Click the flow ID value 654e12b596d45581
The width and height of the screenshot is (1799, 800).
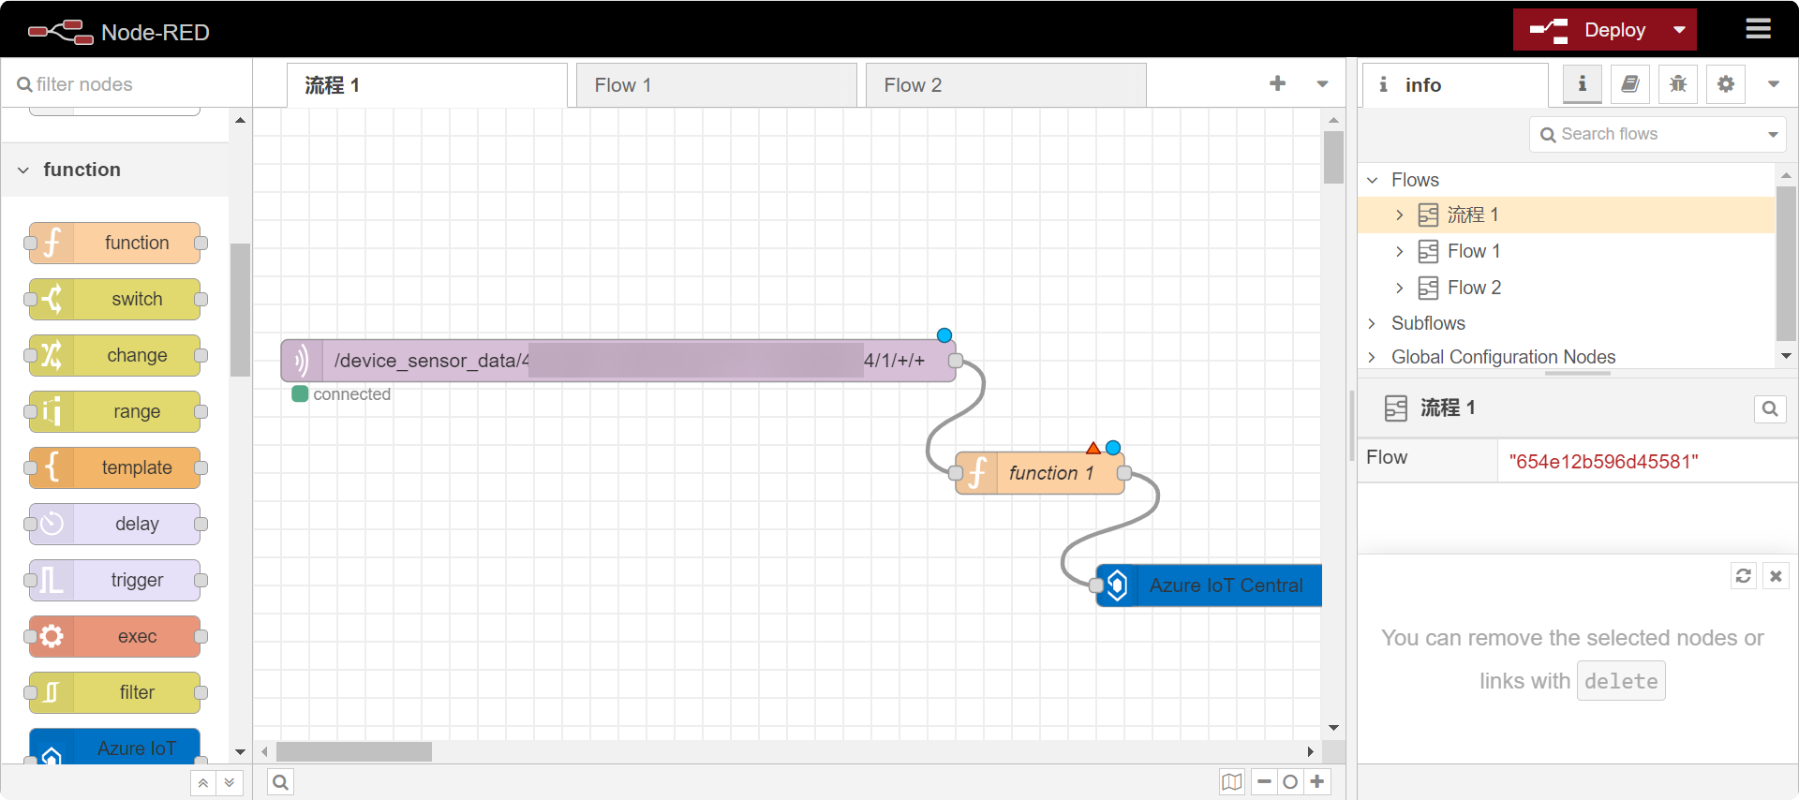[x=1603, y=462]
